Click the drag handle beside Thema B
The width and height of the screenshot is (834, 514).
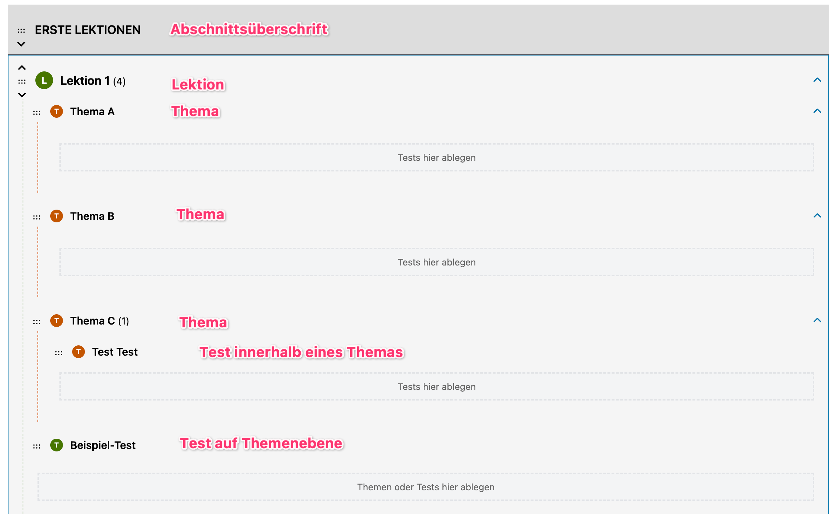tap(37, 217)
